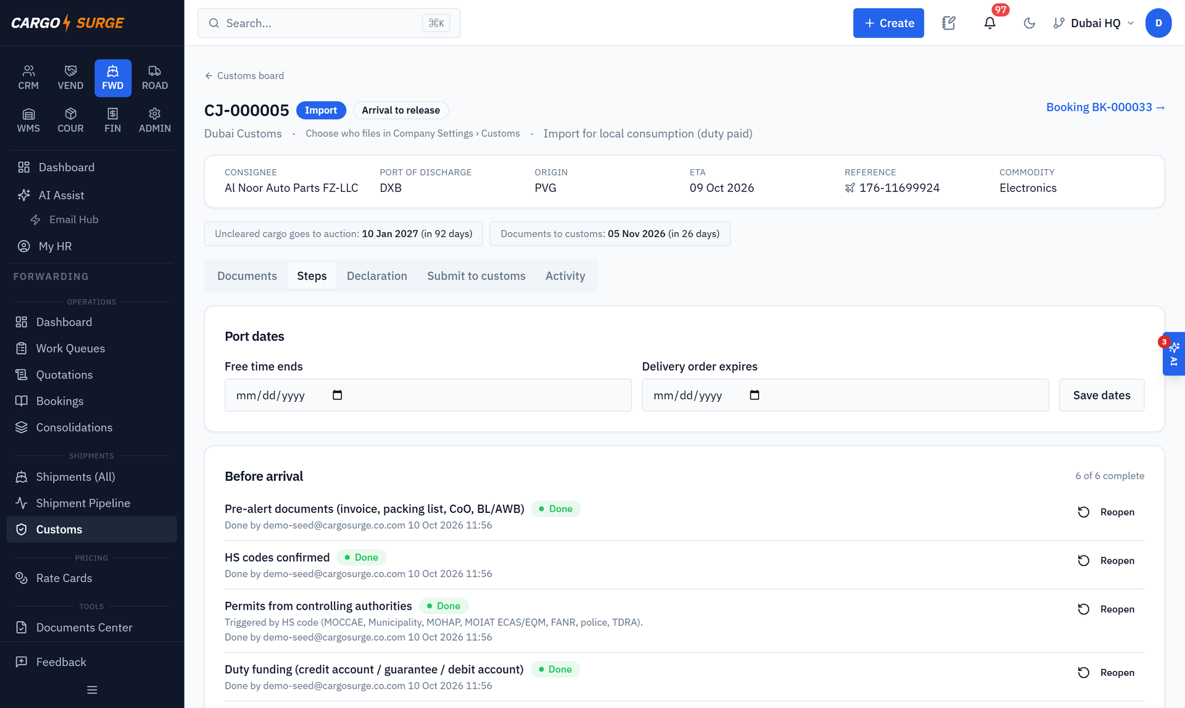Open calendar picker for Delivery order expires
The width and height of the screenshot is (1185, 708).
coord(754,395)
